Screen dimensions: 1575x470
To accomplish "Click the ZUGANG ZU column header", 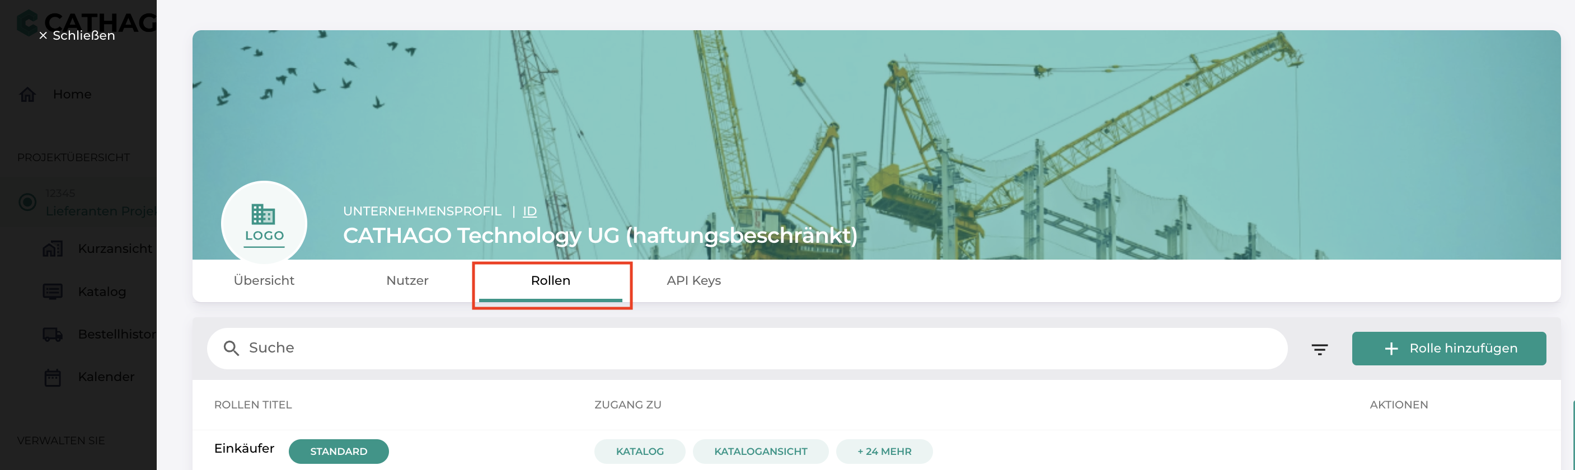I will [x=628, y=405].
